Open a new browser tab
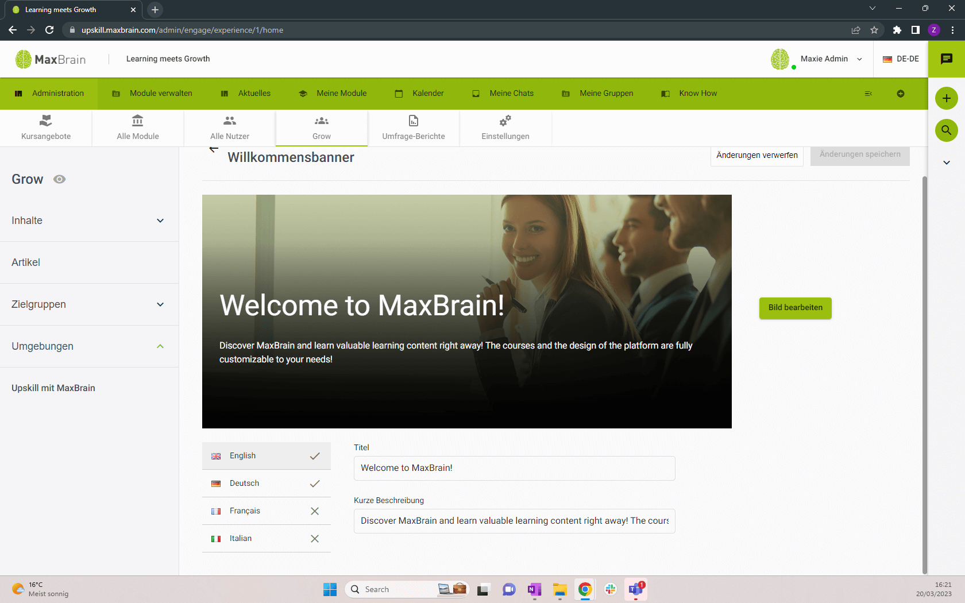 coord(155,10)
